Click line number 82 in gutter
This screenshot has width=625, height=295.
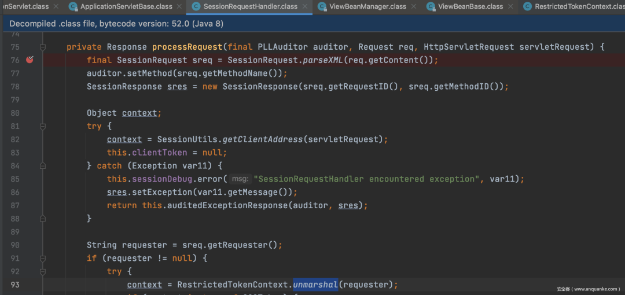pos(14,139)
